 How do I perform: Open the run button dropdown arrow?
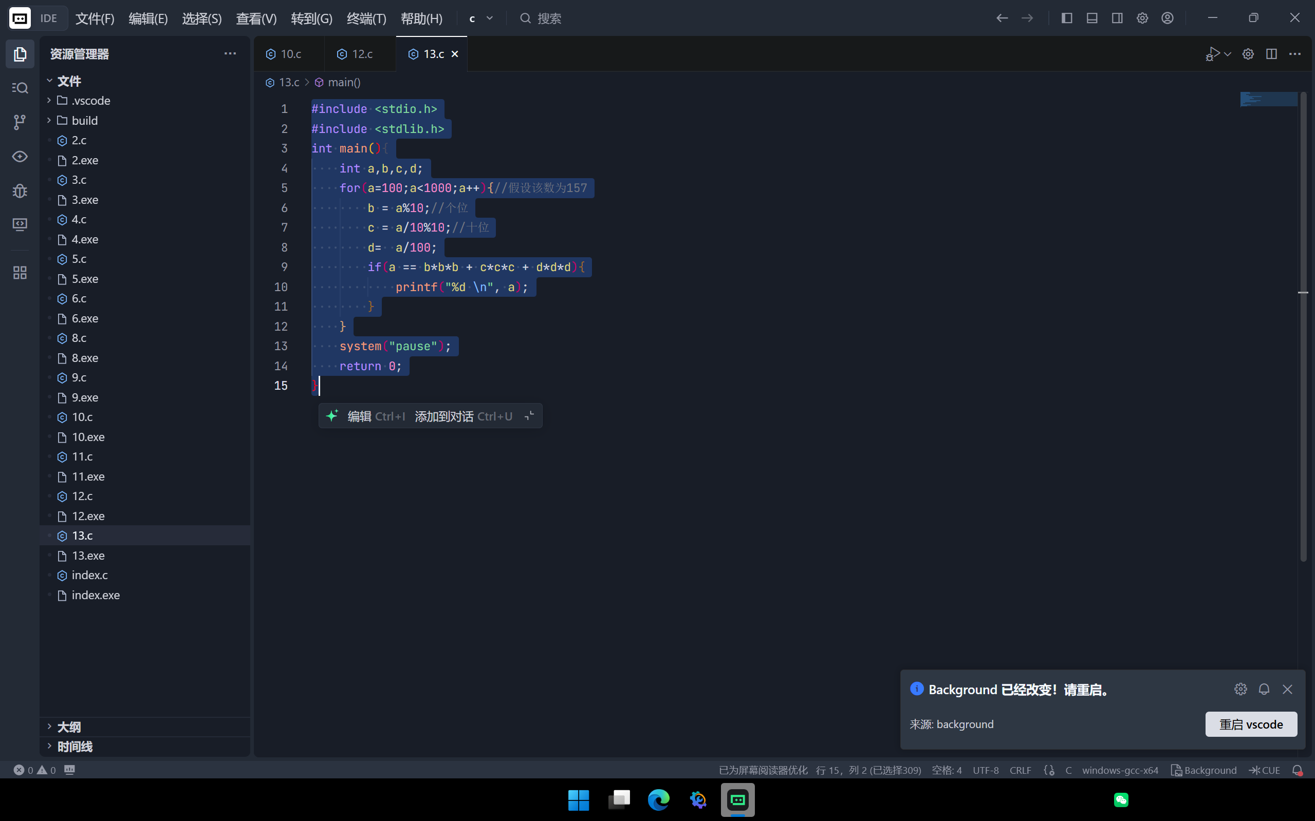(x=1228, y=54)
